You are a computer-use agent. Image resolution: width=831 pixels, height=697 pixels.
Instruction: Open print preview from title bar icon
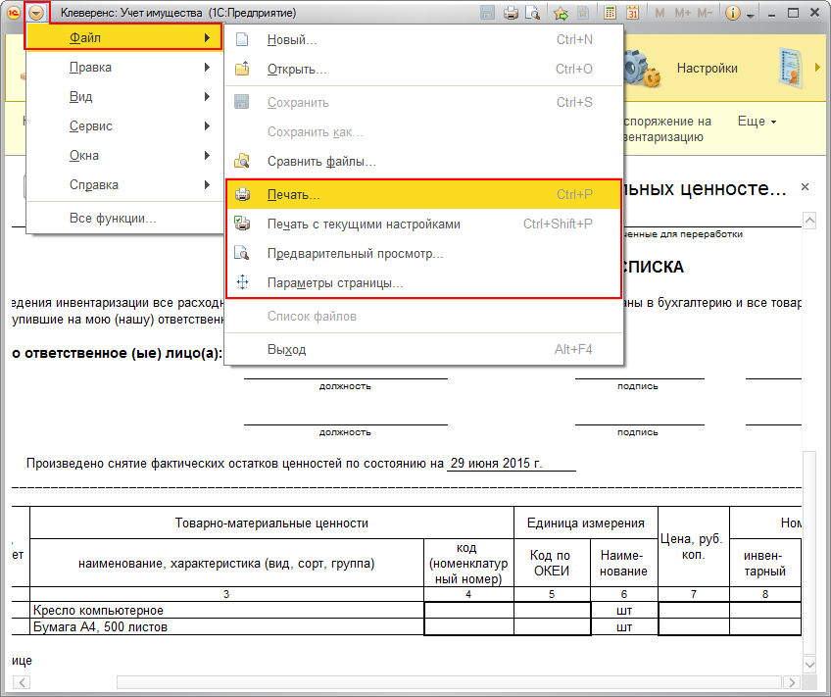[x=533, y=13]
